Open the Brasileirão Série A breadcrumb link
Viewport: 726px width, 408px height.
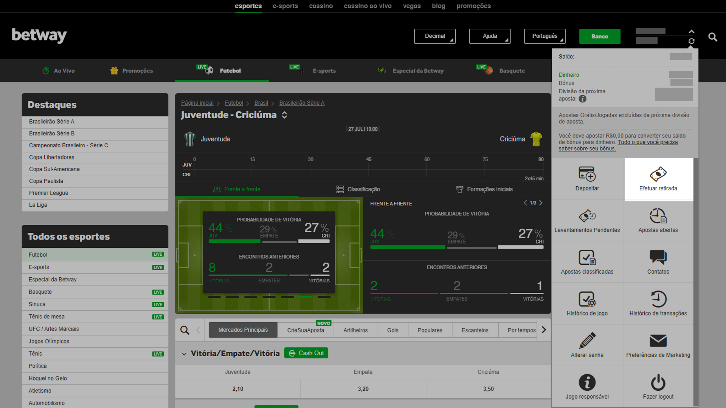[302, 103]
